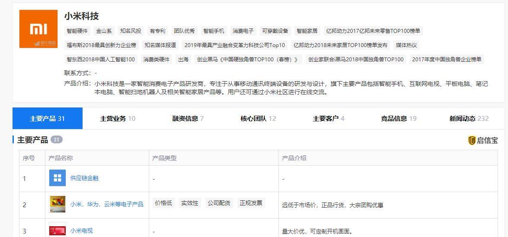Click the 供应链金融 blue grid product icon
508x237 pixels.
58,178
